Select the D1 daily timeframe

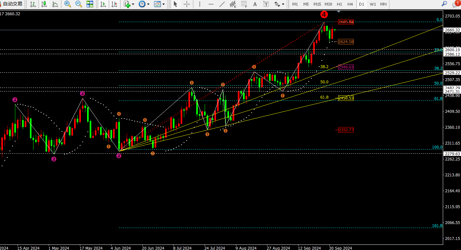point(362,4)
